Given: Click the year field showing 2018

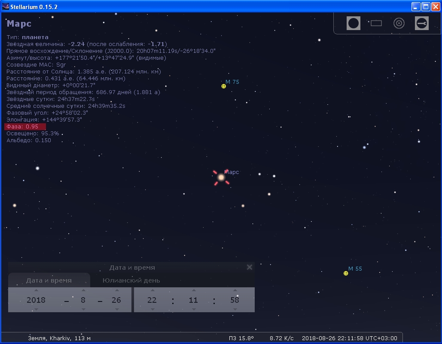Looking at the screenshot, I should tap(36, 300).
